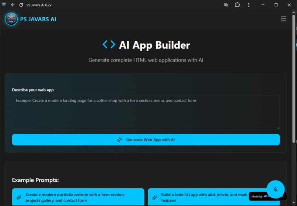The width and height of the screenshot is (297, 206).
Task: Click the crossed-out eye icon in title bar
Action: click(x=226, y=5)
